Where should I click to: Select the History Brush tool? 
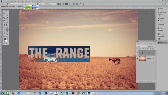[7, 23]
